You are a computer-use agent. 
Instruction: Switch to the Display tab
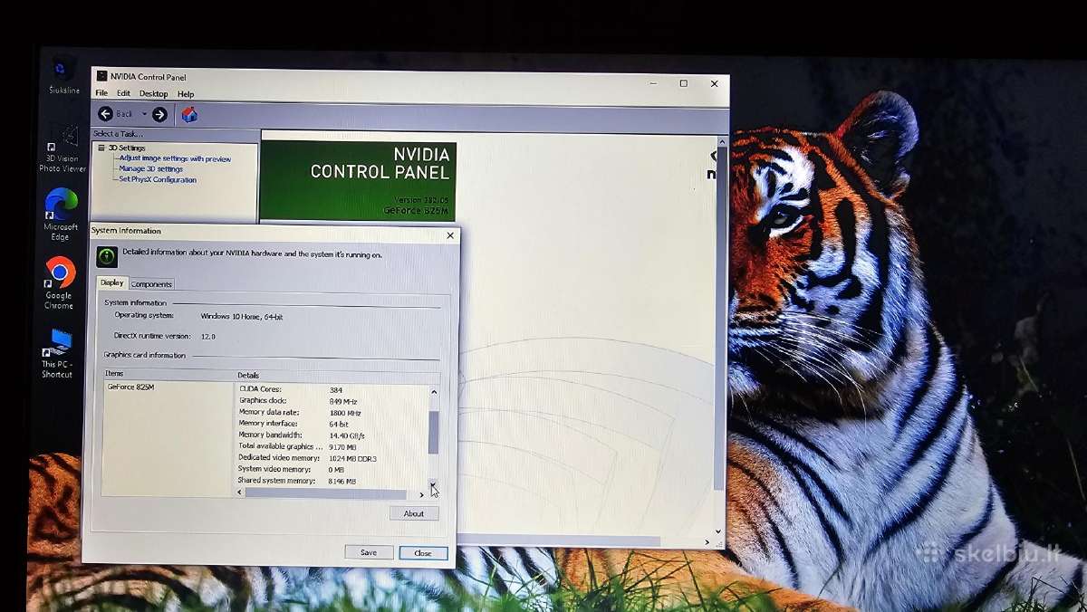coord(111,282)
